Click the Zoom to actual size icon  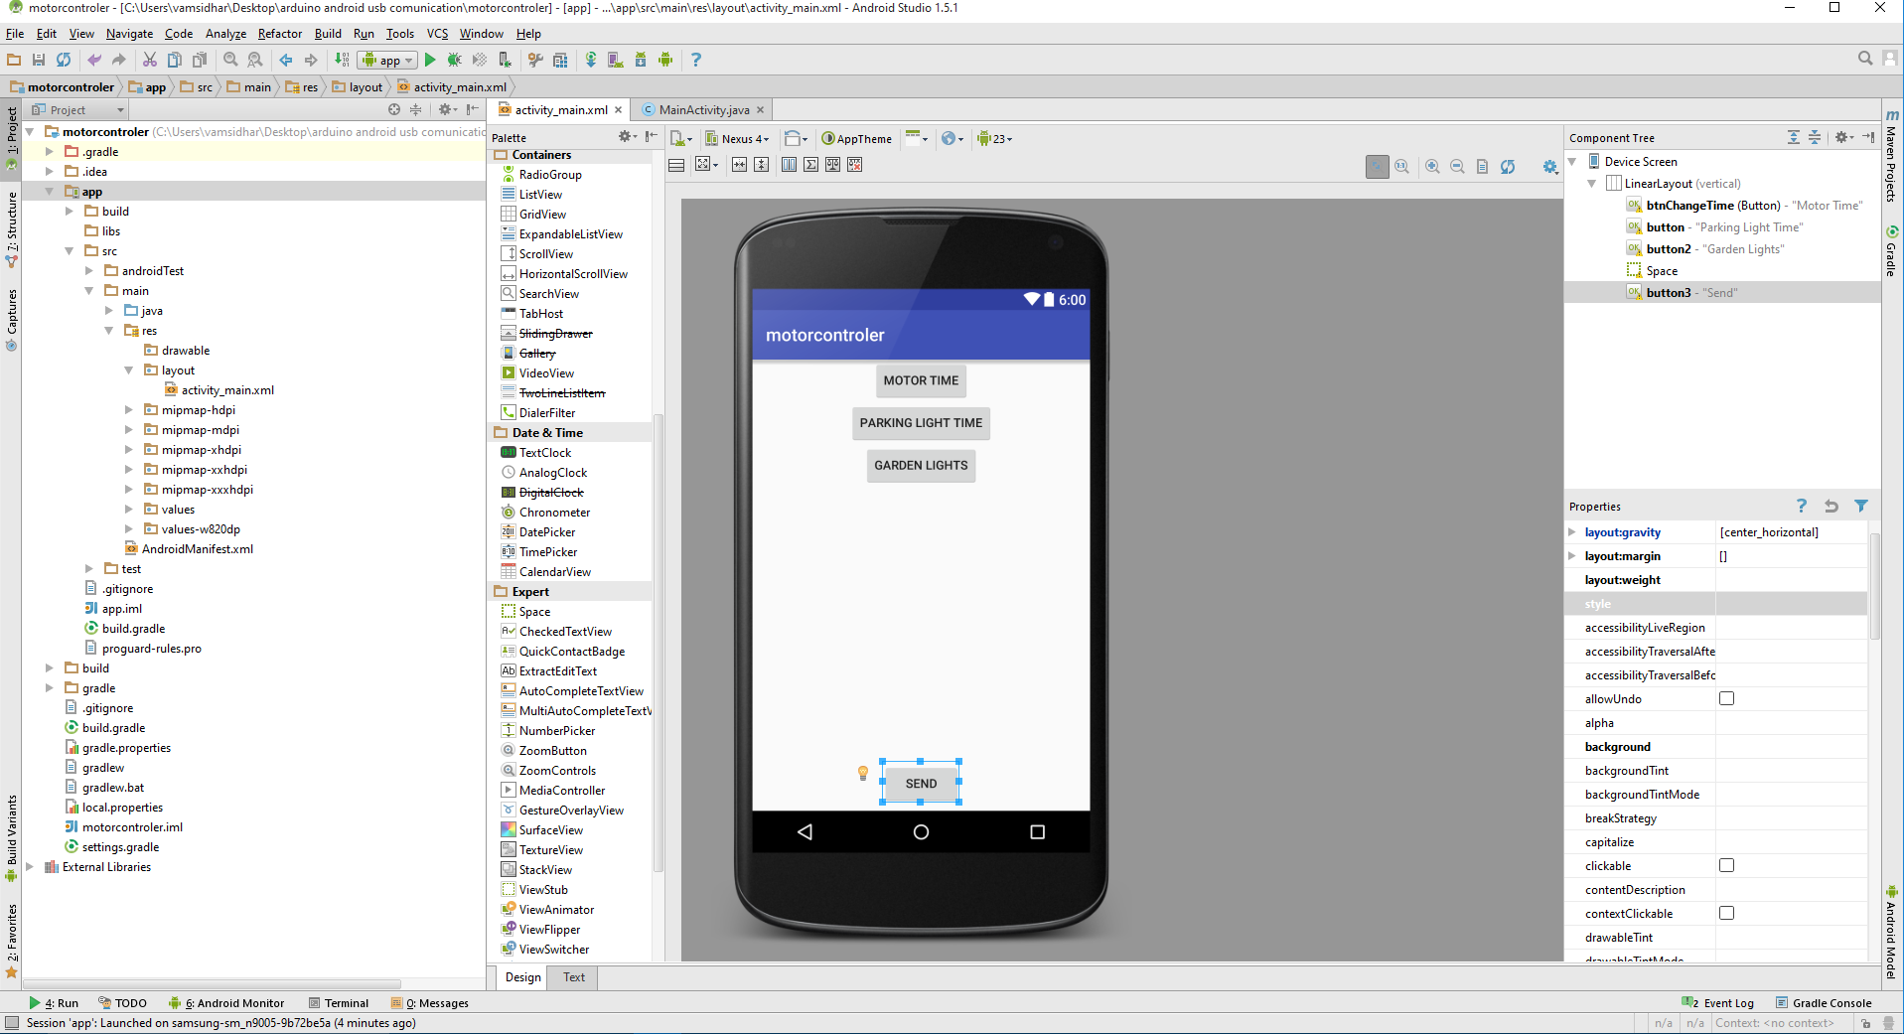(1401, 167)
